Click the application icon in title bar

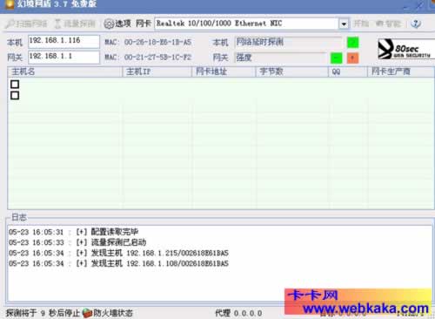tap(10, 4)
